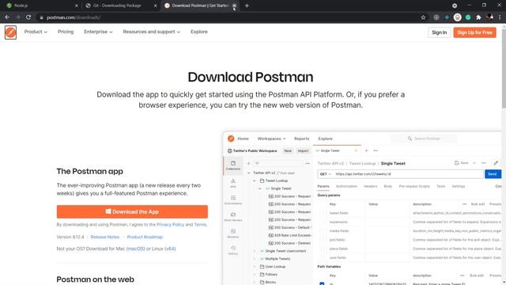Collapse the Twitter API v2 collection

point(249,173)
